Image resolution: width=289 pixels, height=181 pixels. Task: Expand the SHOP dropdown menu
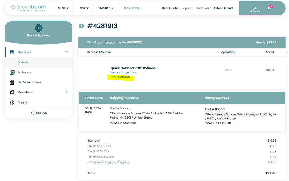point(63,8)
